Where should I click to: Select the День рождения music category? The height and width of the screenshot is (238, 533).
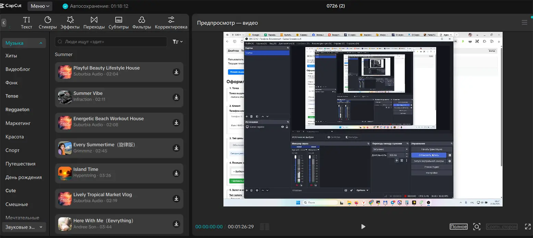coord(24,177)
